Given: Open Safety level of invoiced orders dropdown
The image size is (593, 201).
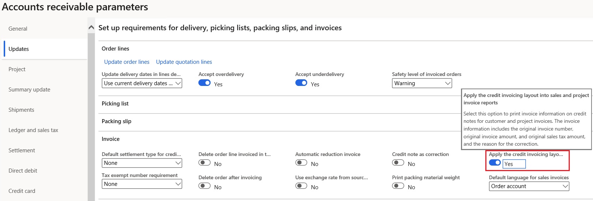Looking at the screenshot, I should (x=422, y=83).
